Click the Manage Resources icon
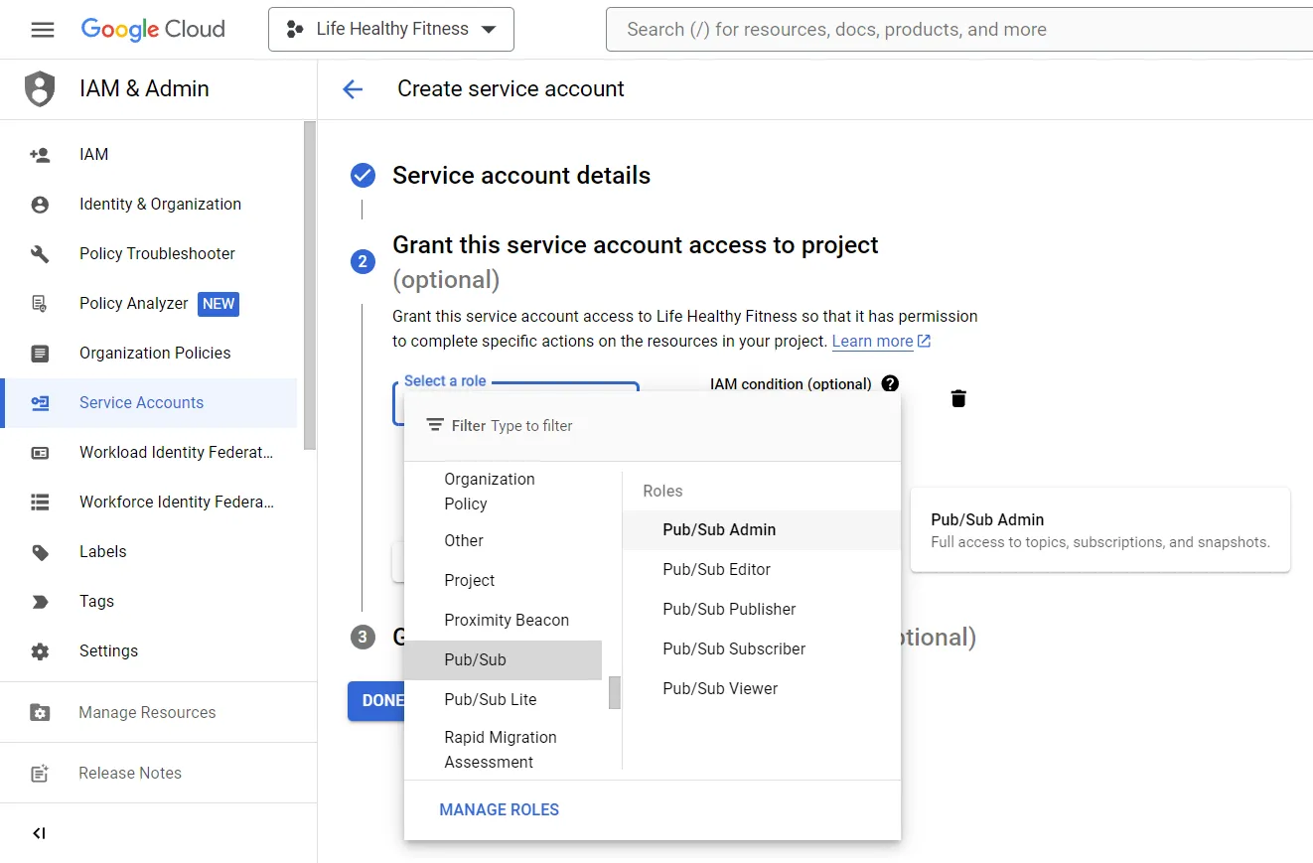 [x=39, y=712]
